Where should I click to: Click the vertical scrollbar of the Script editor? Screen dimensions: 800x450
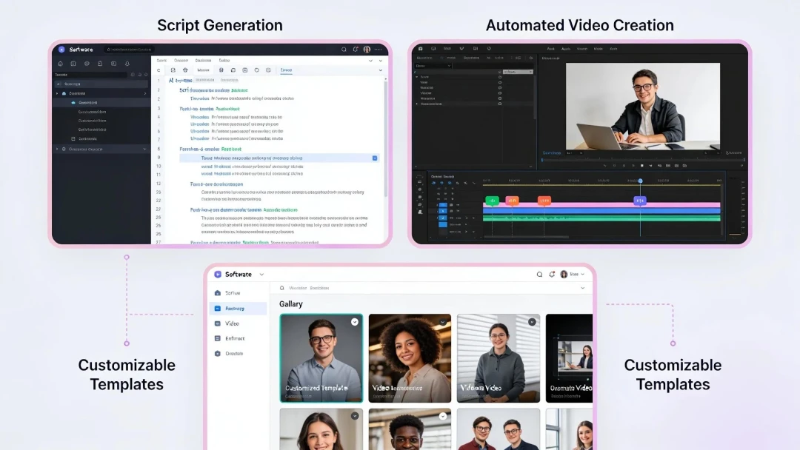click(385, 138)
